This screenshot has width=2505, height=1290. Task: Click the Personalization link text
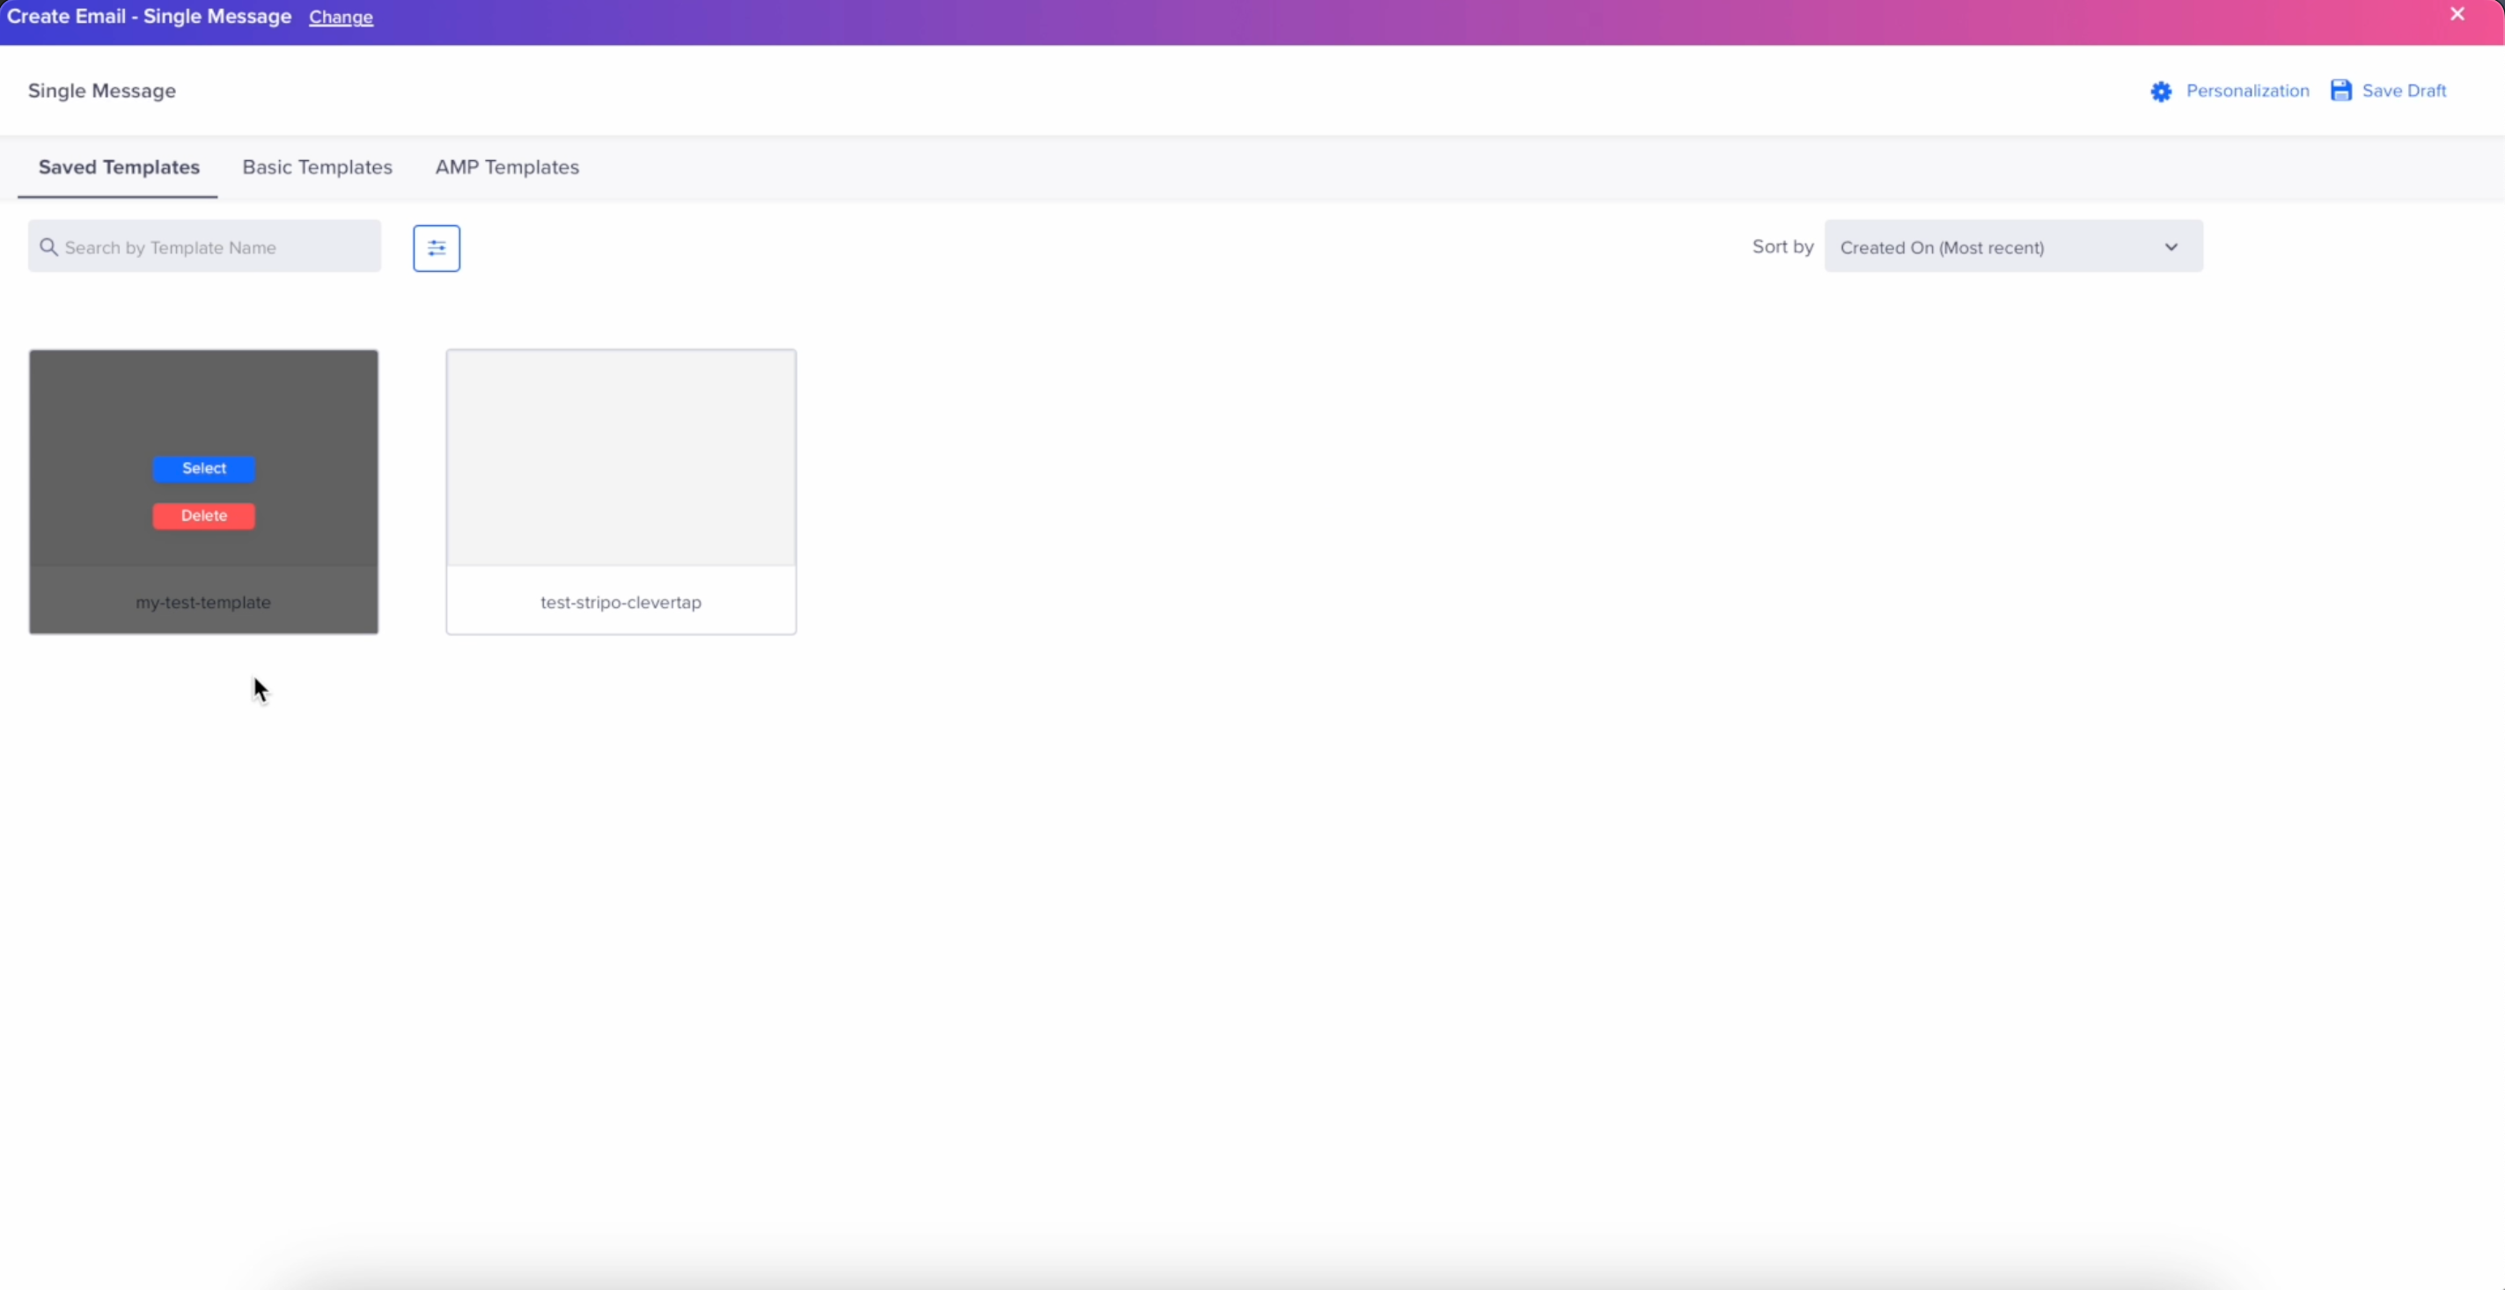click(x=2247, y=91)
